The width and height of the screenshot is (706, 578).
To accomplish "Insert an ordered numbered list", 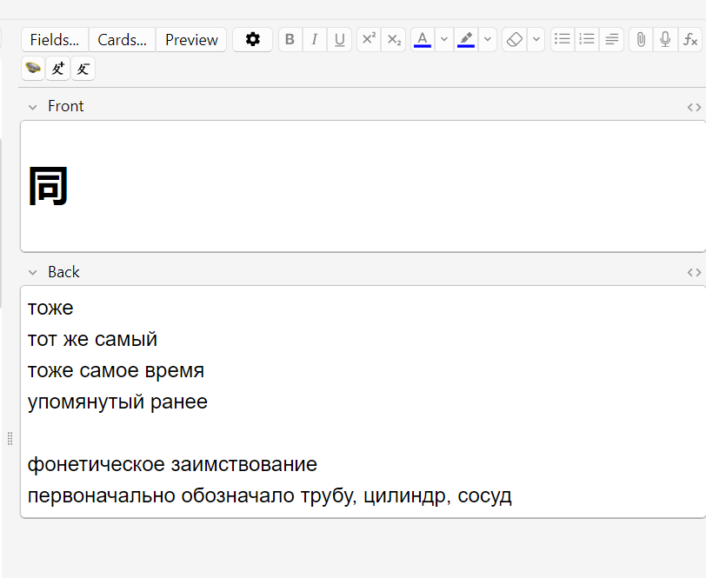I will pyautogui.click(x=587, y=40).
